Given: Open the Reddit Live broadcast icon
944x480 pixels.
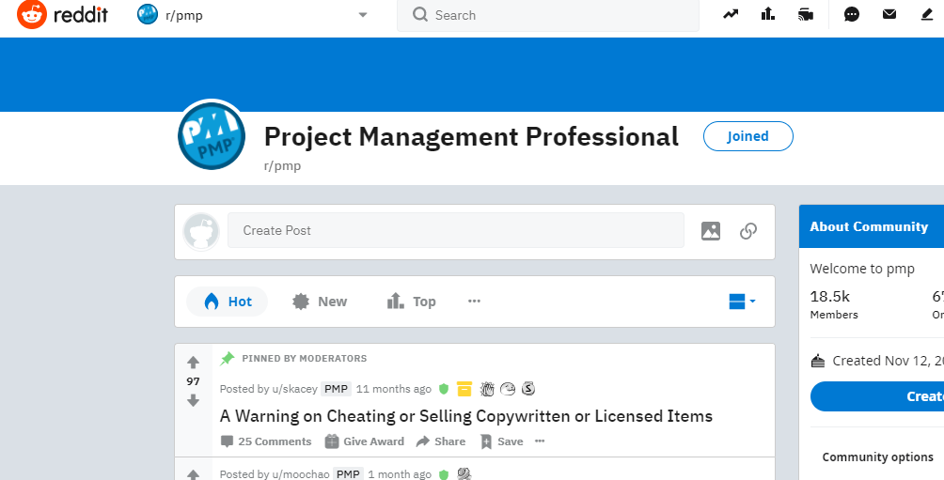Looking at the screenshot, I should point(806,14).
